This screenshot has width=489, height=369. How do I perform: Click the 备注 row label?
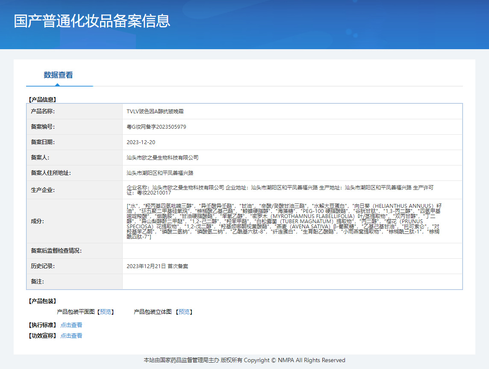[37, 282]
